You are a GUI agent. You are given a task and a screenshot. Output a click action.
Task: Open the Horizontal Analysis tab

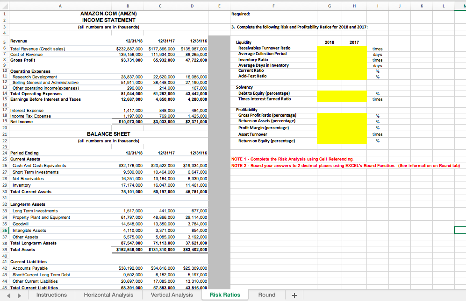click(108, 294)
